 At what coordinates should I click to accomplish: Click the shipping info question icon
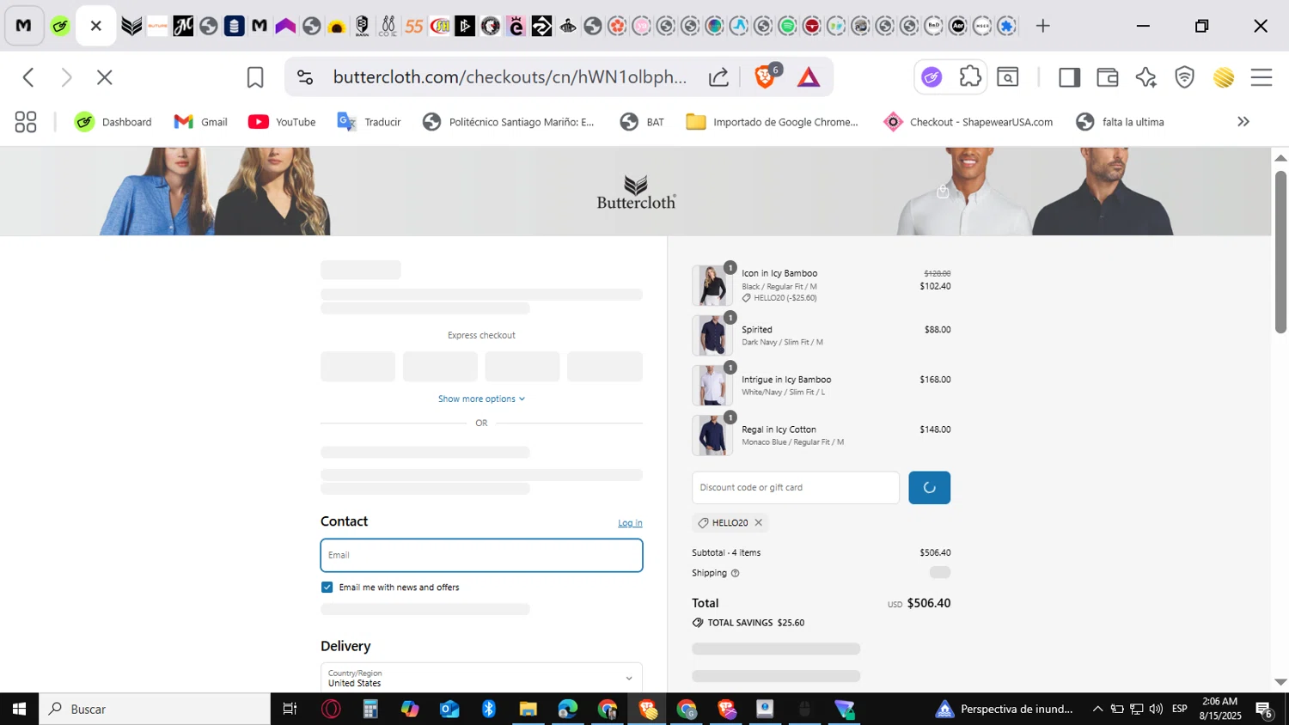click(735, 573)
